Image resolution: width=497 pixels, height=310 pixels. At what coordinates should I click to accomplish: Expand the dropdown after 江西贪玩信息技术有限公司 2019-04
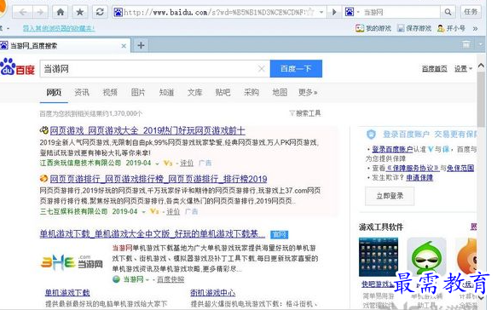(x=157, y=164)
